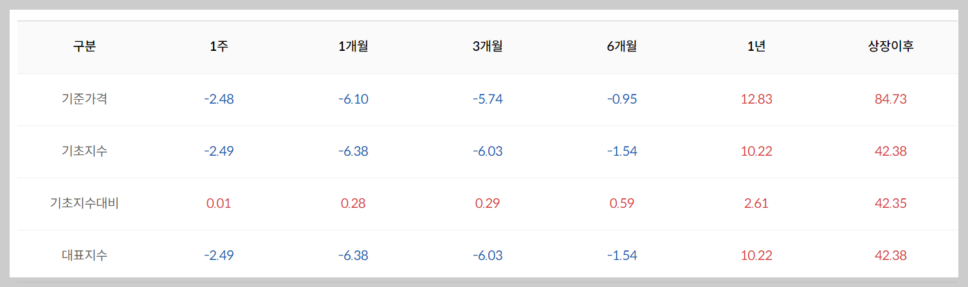This screenshot has width=968, height=287.
Task: Select the 1년 column header
Action: point(756,47)
